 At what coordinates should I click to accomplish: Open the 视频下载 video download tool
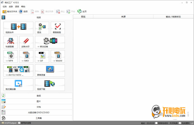50,85
